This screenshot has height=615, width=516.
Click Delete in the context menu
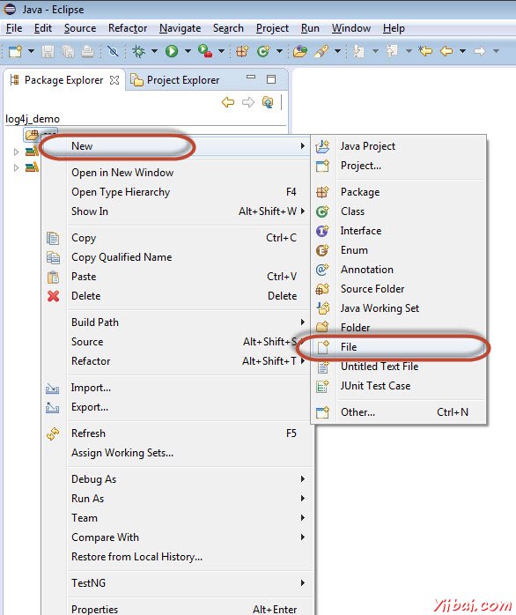(176, 296)
